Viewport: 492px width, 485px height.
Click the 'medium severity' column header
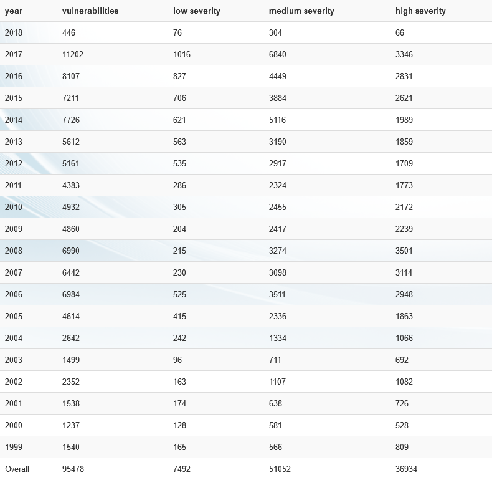pos(301,11)
